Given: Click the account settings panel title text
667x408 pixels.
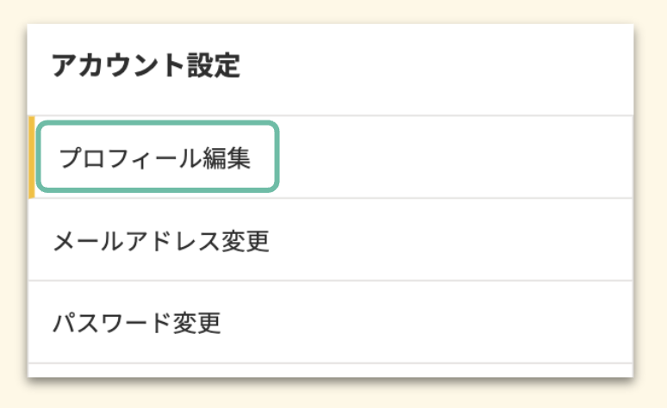Looking at the screenshot, I should [145, 66].
